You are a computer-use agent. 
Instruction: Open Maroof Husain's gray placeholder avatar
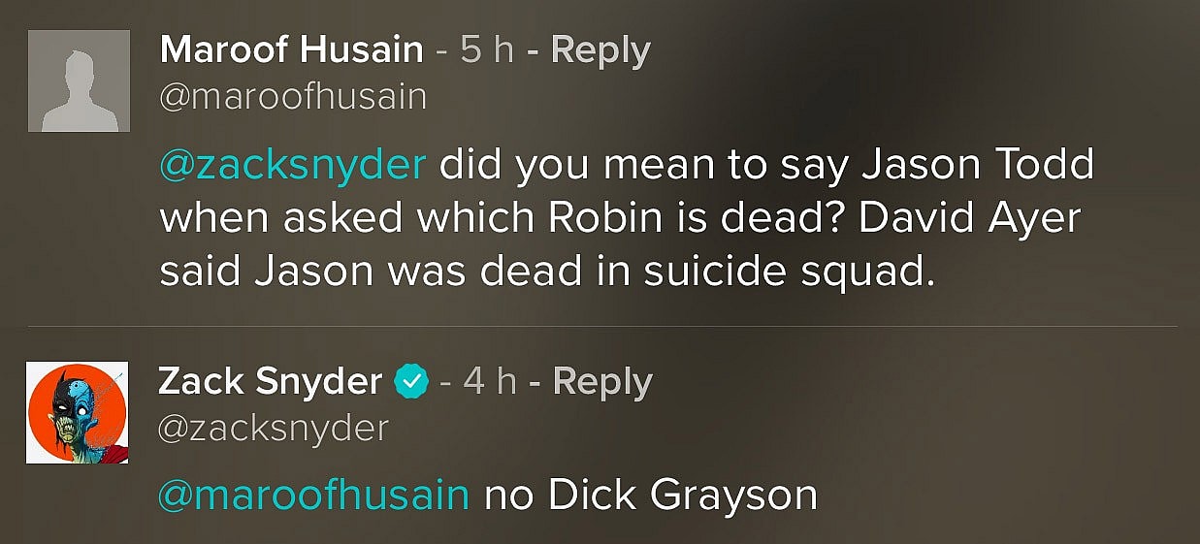click(79, 80)
